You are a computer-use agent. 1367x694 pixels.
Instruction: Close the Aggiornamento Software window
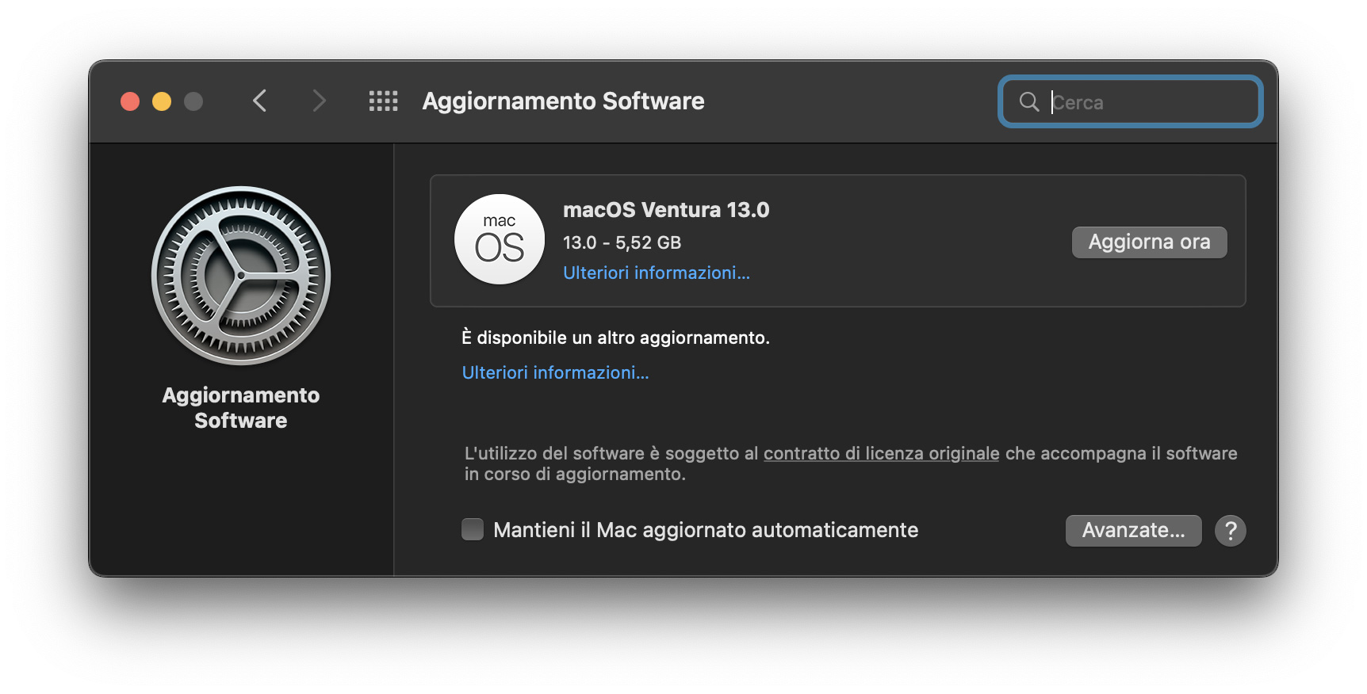click(x=130, y=101)
